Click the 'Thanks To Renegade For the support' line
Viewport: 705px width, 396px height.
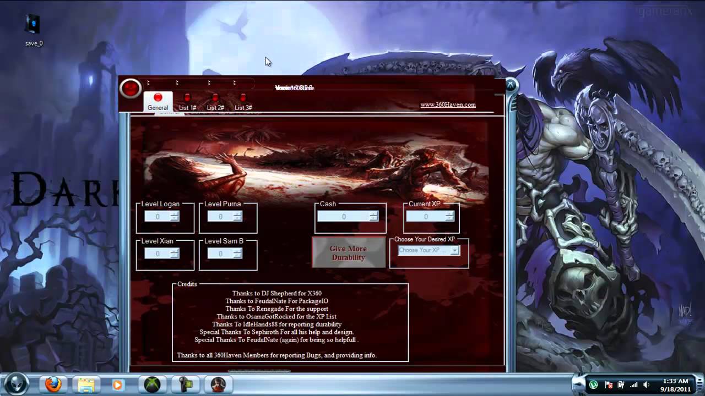point(276,309)
